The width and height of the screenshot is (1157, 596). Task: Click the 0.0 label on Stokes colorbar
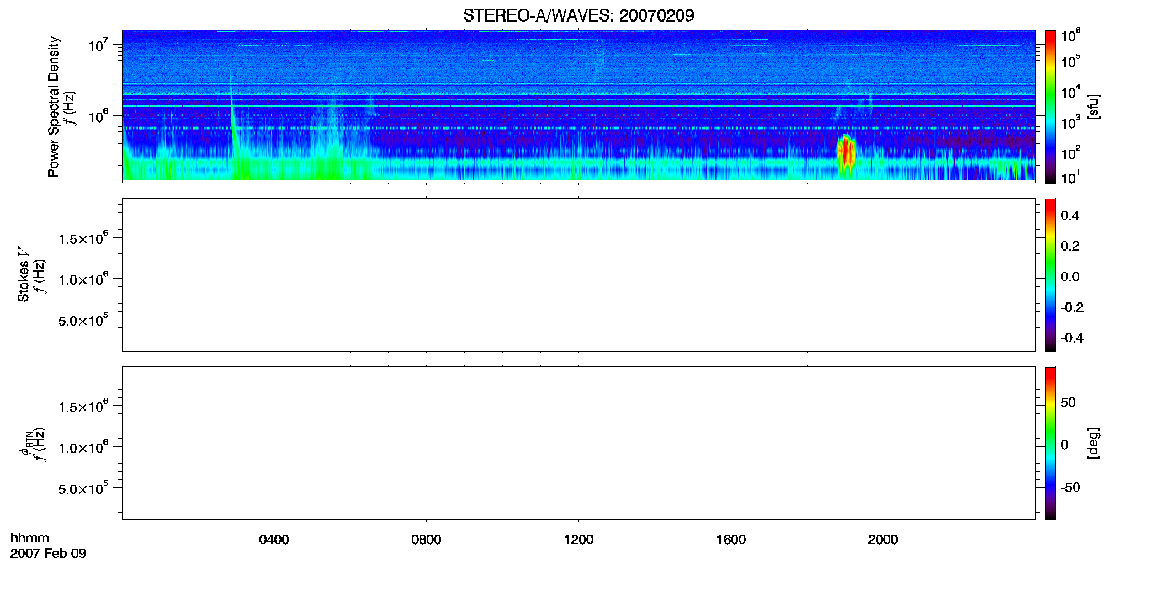[1070, 277]
